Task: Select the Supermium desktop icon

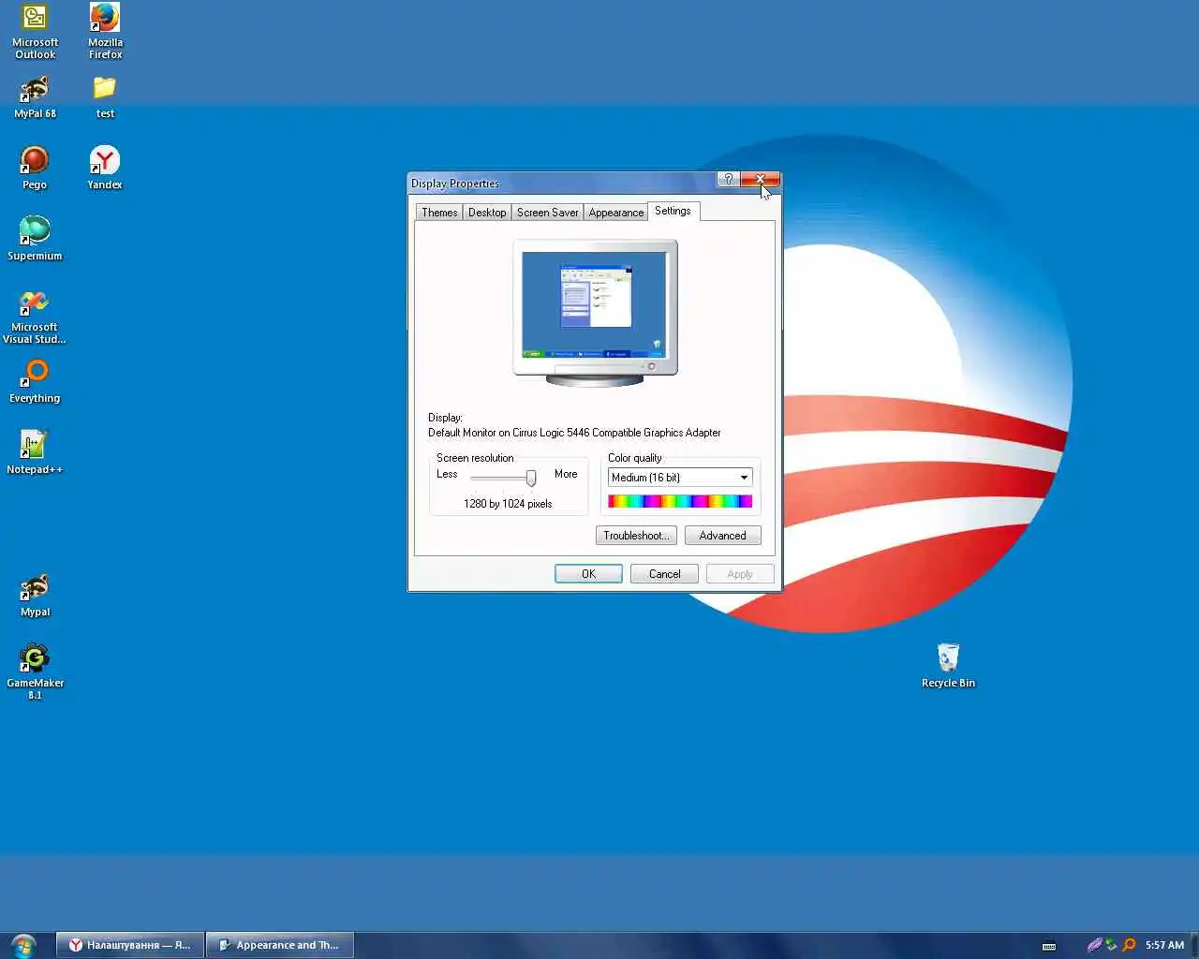Action: click(x=35, y=239)
